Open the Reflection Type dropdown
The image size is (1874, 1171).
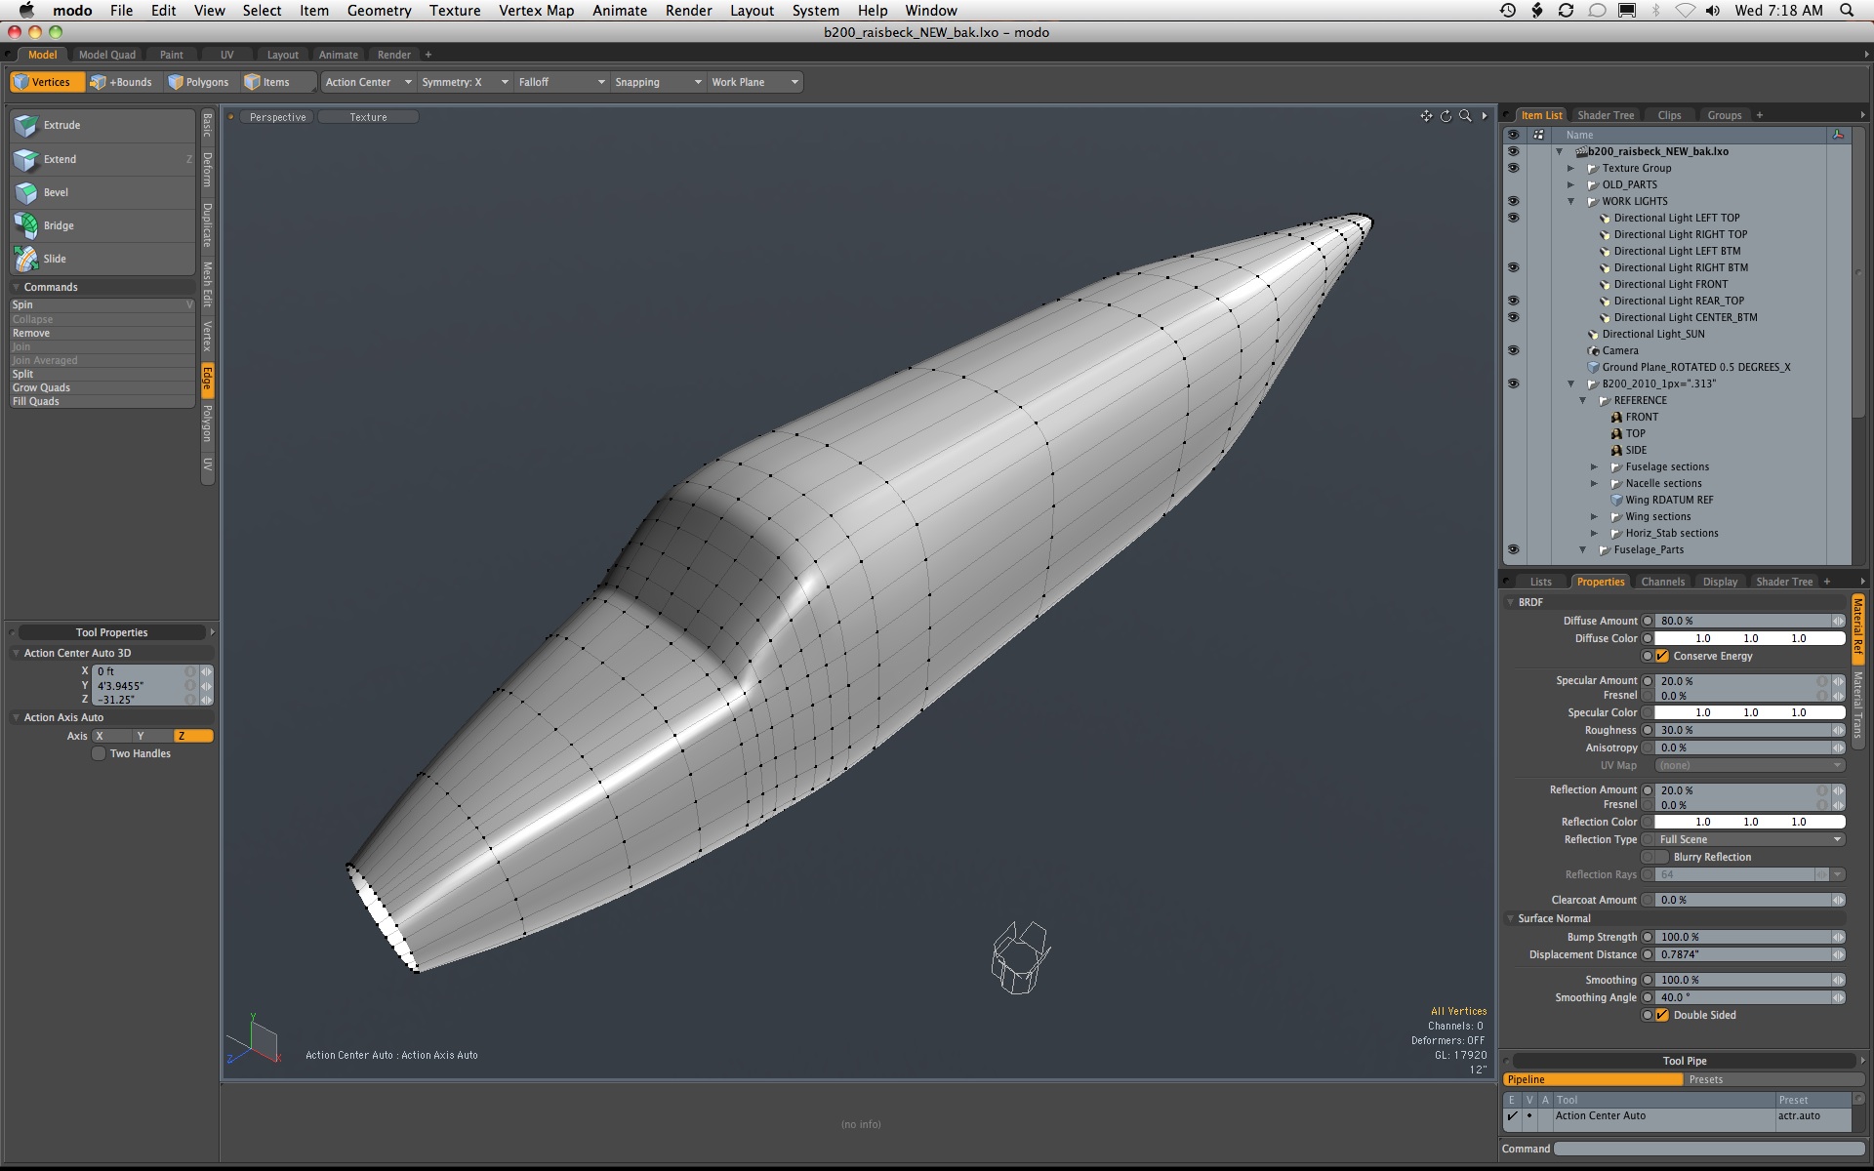(1749, 840)
